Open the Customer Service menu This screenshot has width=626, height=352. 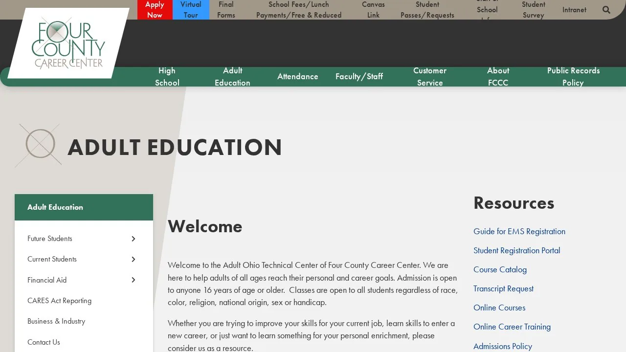[430, 77]
